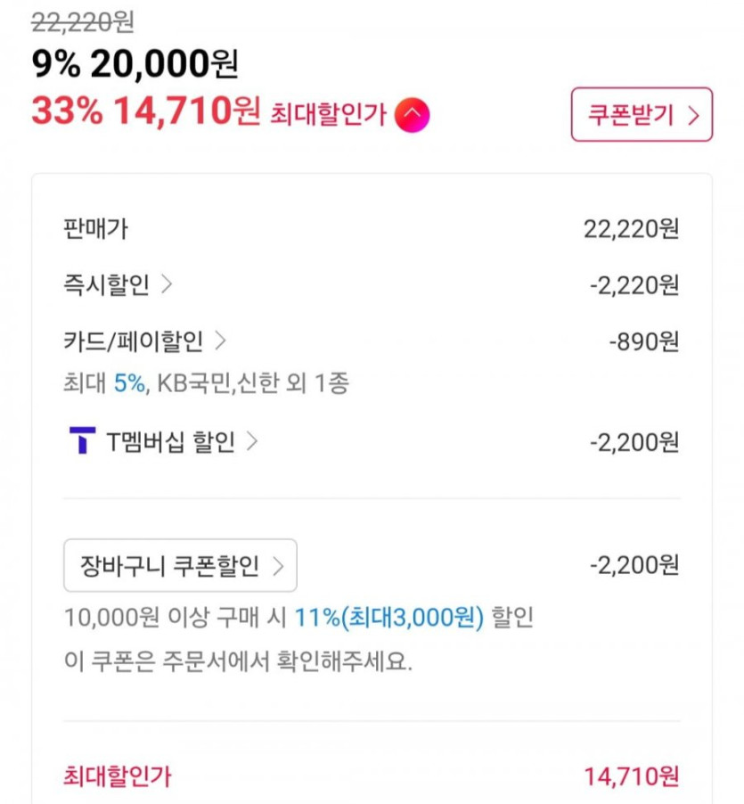
Task: Click the 즉시할인 label
Action: pos(109,285)
